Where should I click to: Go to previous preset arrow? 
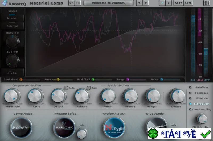click(139, 3)
